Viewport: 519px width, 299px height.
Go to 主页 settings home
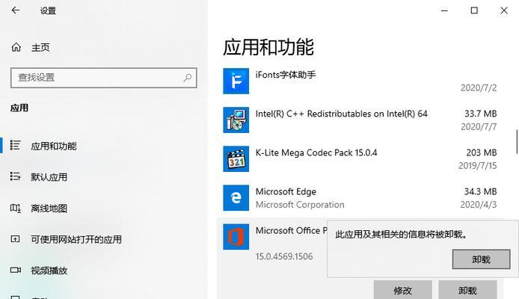pos(40,48)
